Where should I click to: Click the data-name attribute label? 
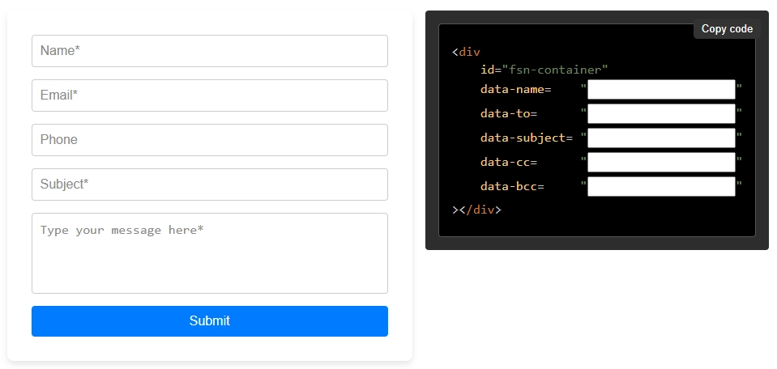[x=515, y=90]
